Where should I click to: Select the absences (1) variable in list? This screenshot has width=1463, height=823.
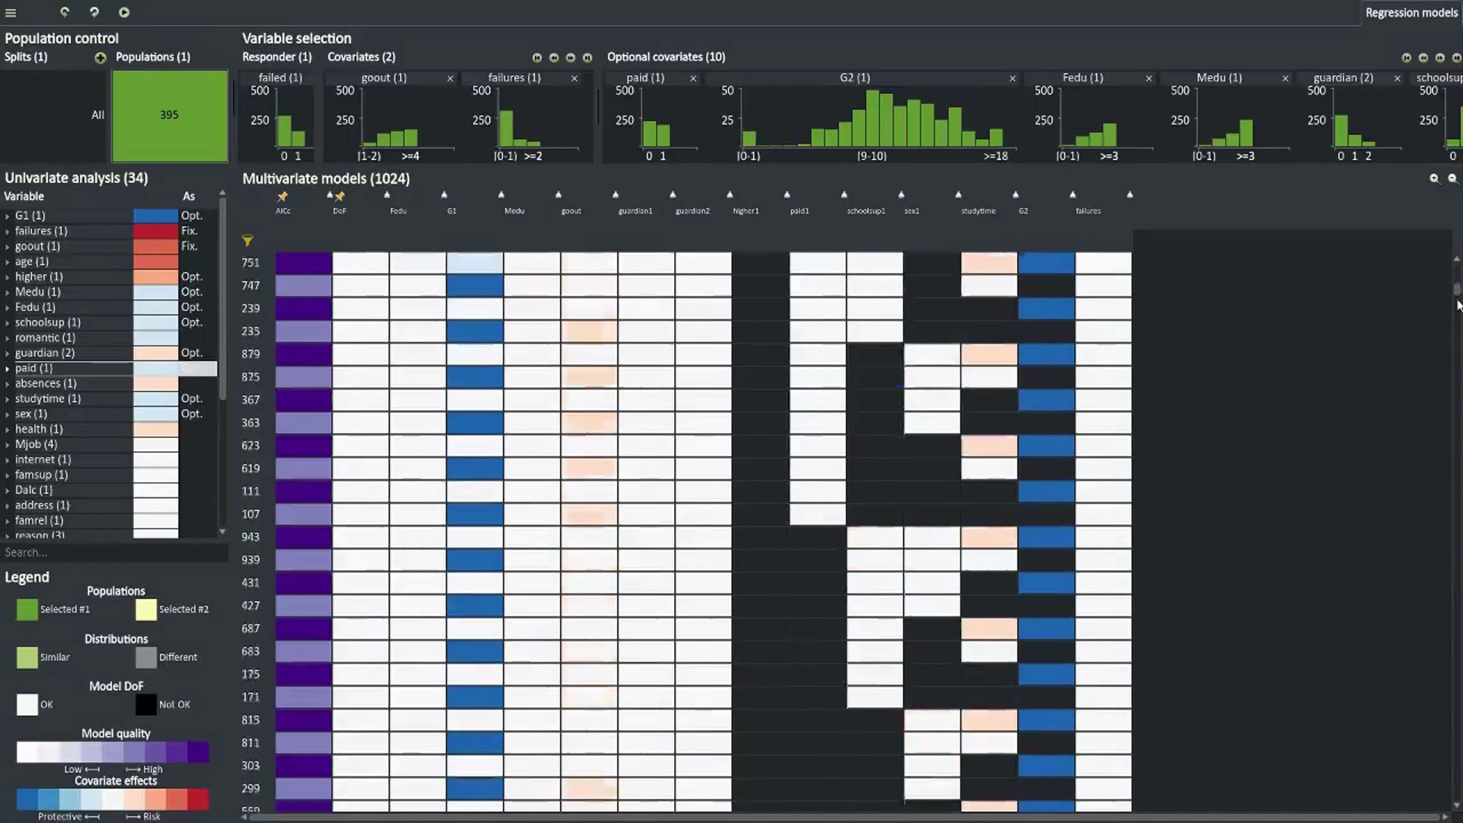[x=46, y=383]
